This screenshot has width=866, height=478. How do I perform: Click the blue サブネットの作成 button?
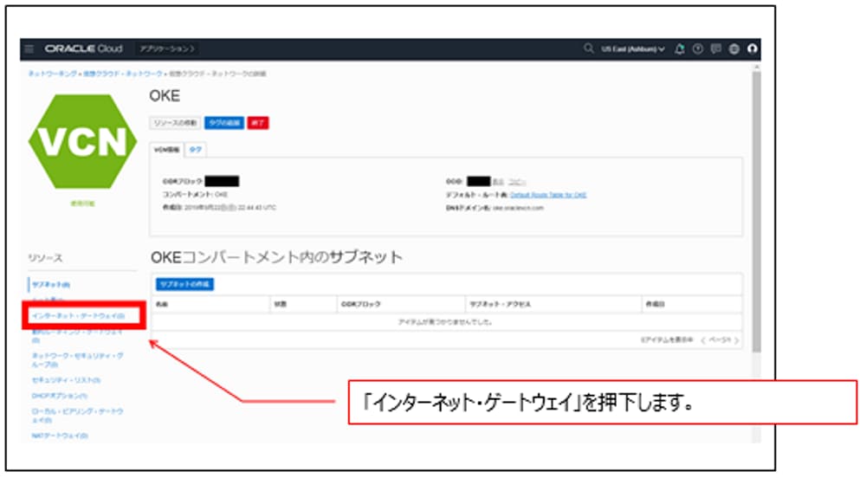point(184,284)
